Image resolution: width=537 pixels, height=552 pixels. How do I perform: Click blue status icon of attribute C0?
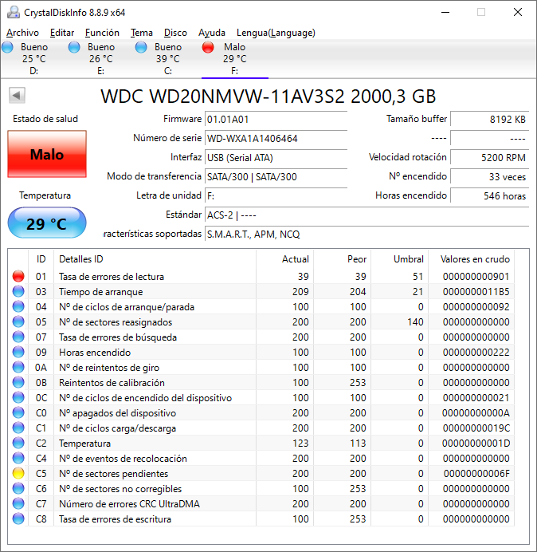click(x=18, y=413)
